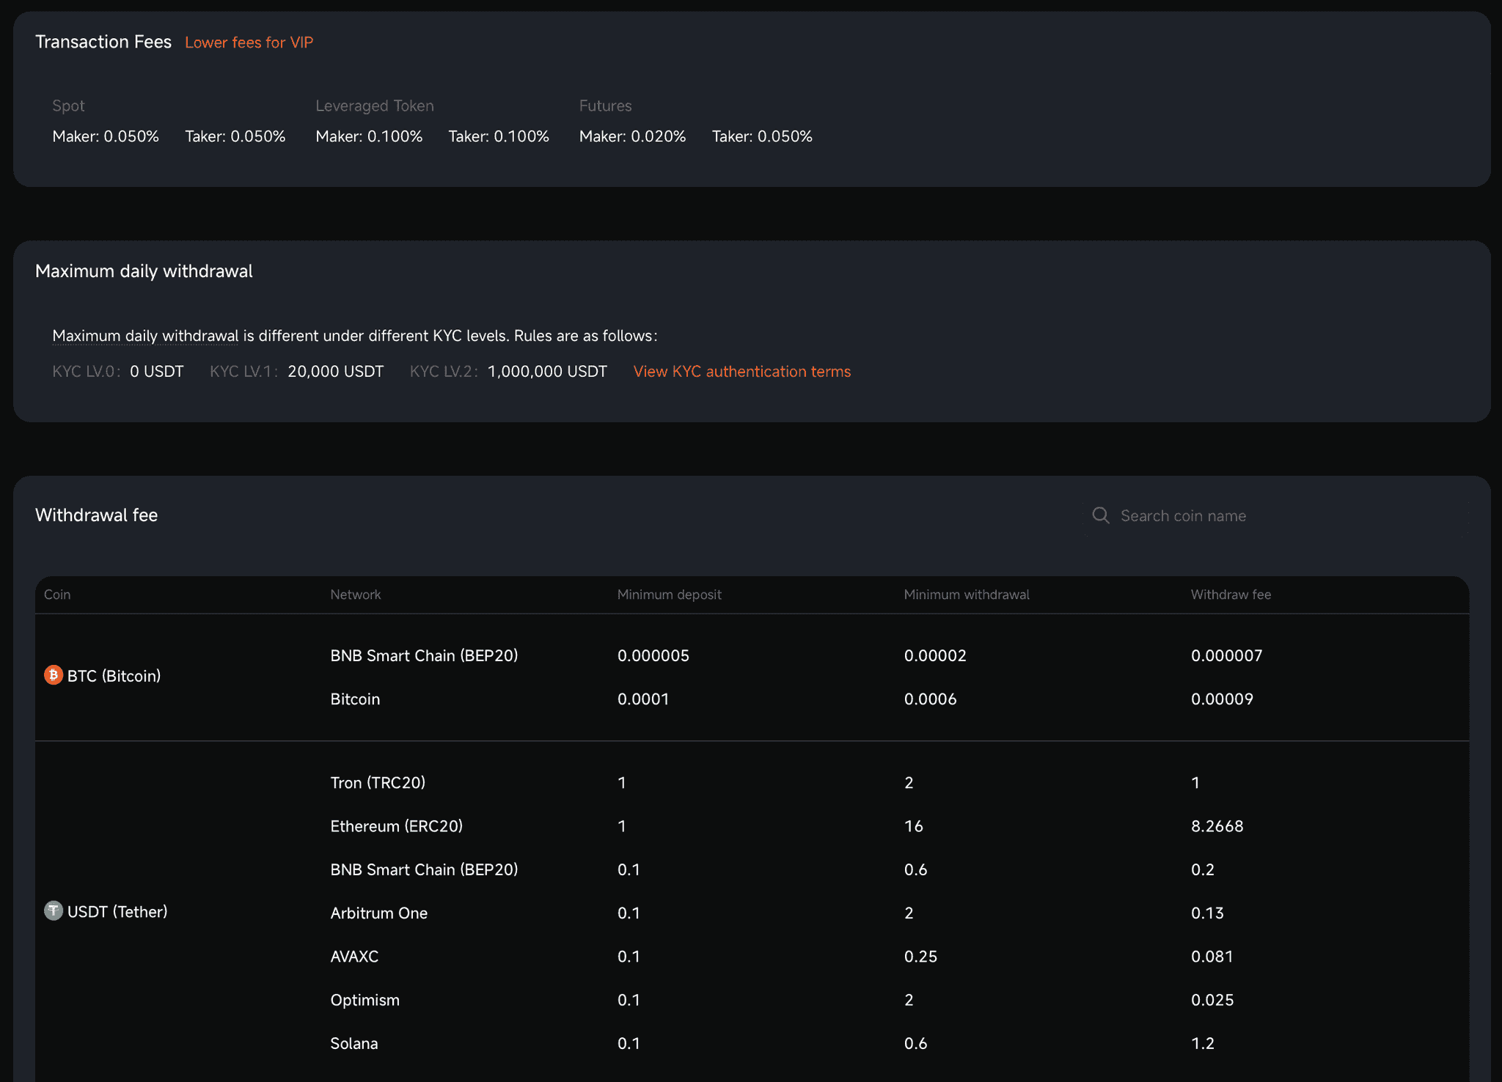Open View KYC authentication terms link

click(x=741, y=372)
